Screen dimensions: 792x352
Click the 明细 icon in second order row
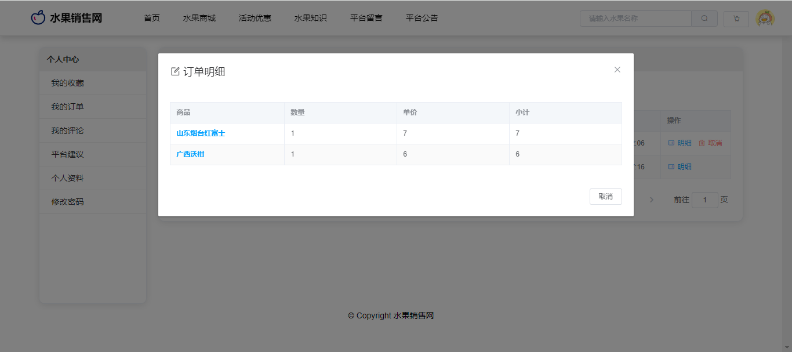point(671,166)
